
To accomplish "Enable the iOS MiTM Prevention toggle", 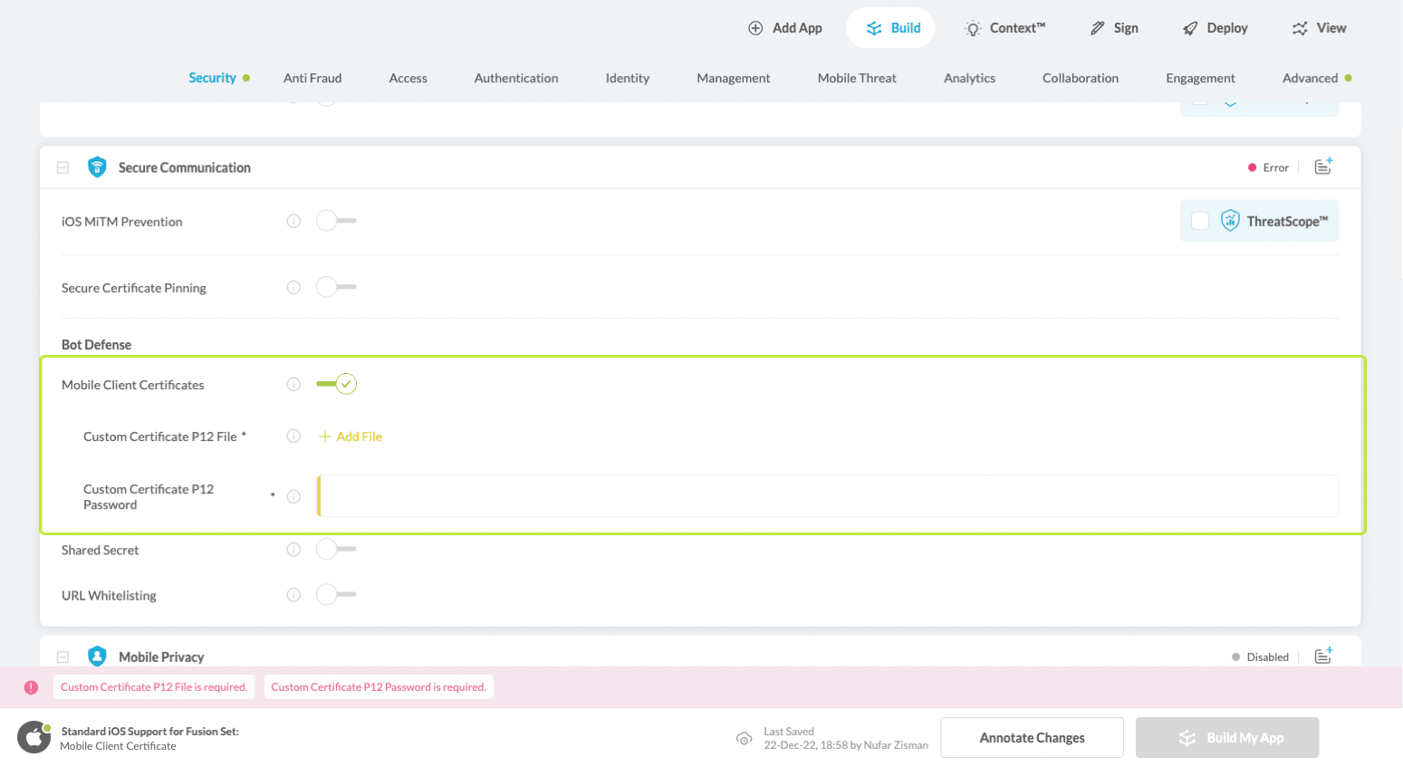I will [335, 221].
